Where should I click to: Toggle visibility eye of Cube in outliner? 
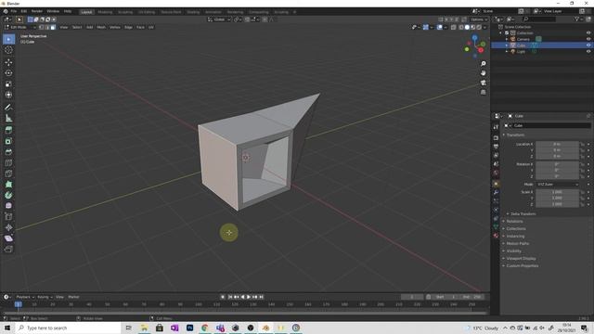pos(588,45)
